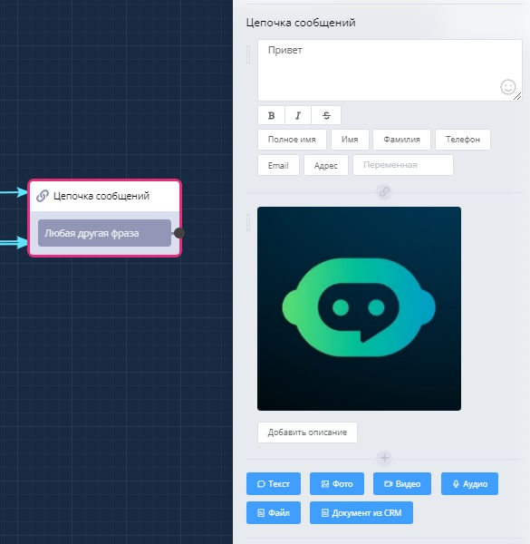Insert the Телефон variable
The height and width of the screenshot is (544, 530).
tap(463, 140)
